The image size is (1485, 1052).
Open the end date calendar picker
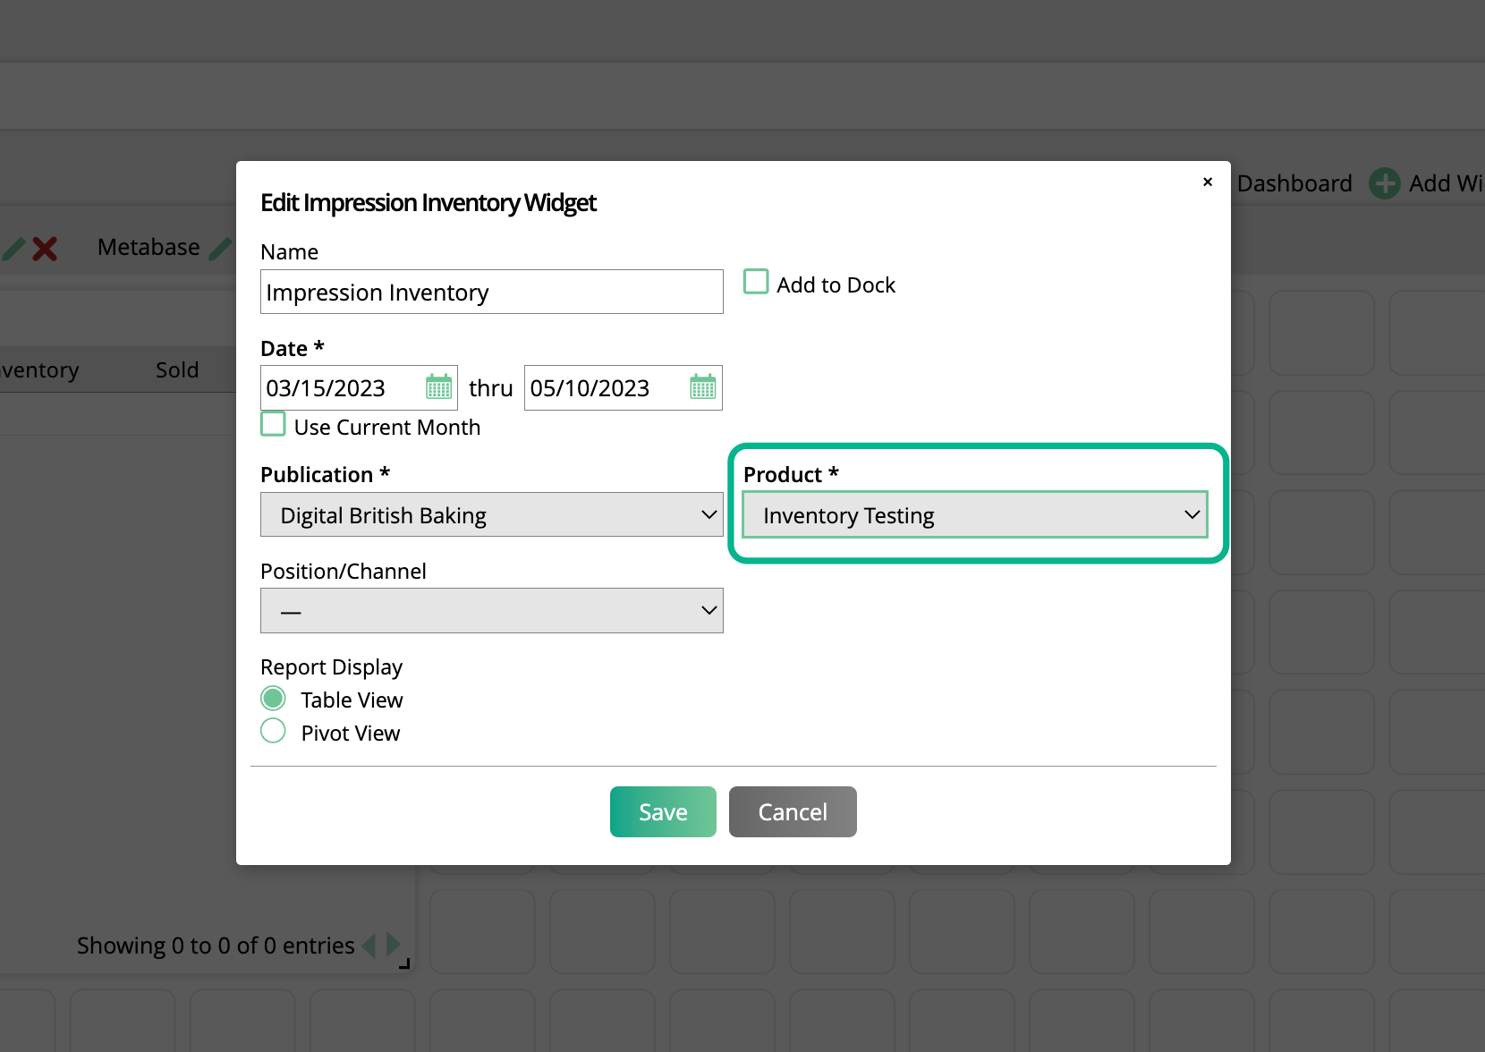702,387
